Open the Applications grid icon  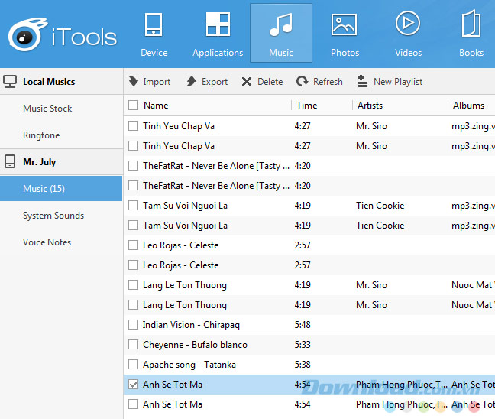click(218, 25)
